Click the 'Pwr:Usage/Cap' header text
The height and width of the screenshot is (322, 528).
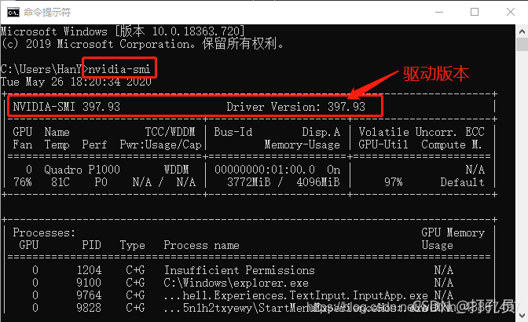[160, 145]
